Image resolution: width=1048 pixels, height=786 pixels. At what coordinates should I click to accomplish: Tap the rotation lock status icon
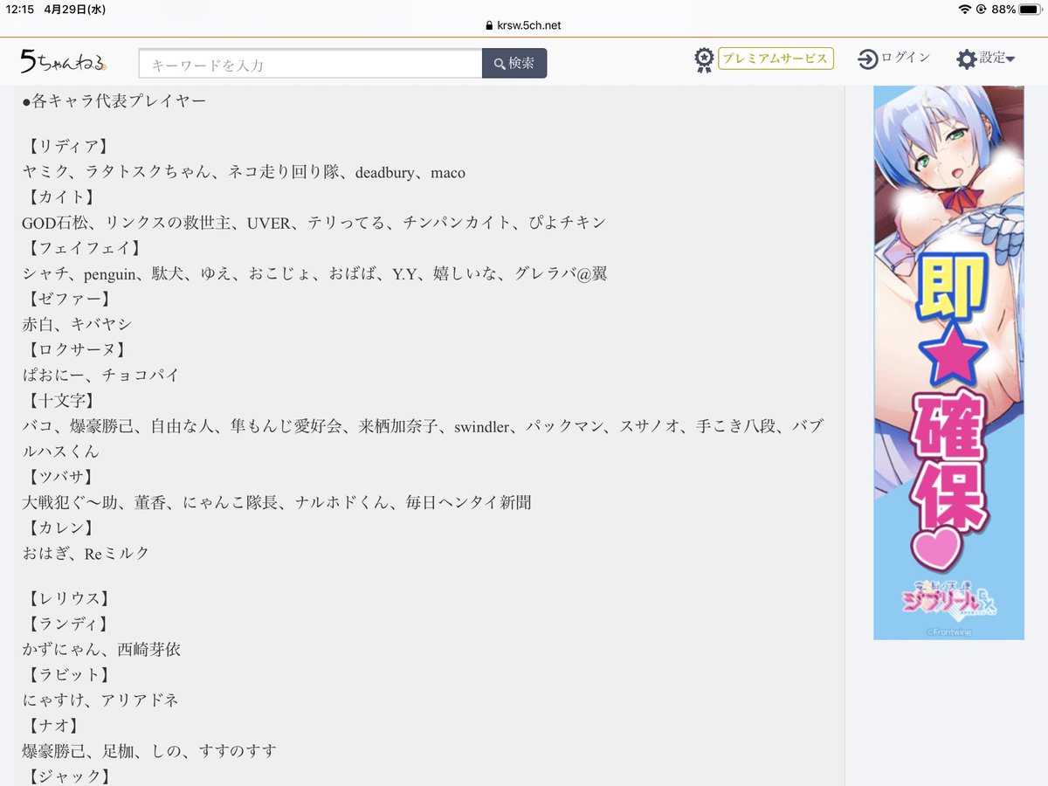click(x=982, y=9)
